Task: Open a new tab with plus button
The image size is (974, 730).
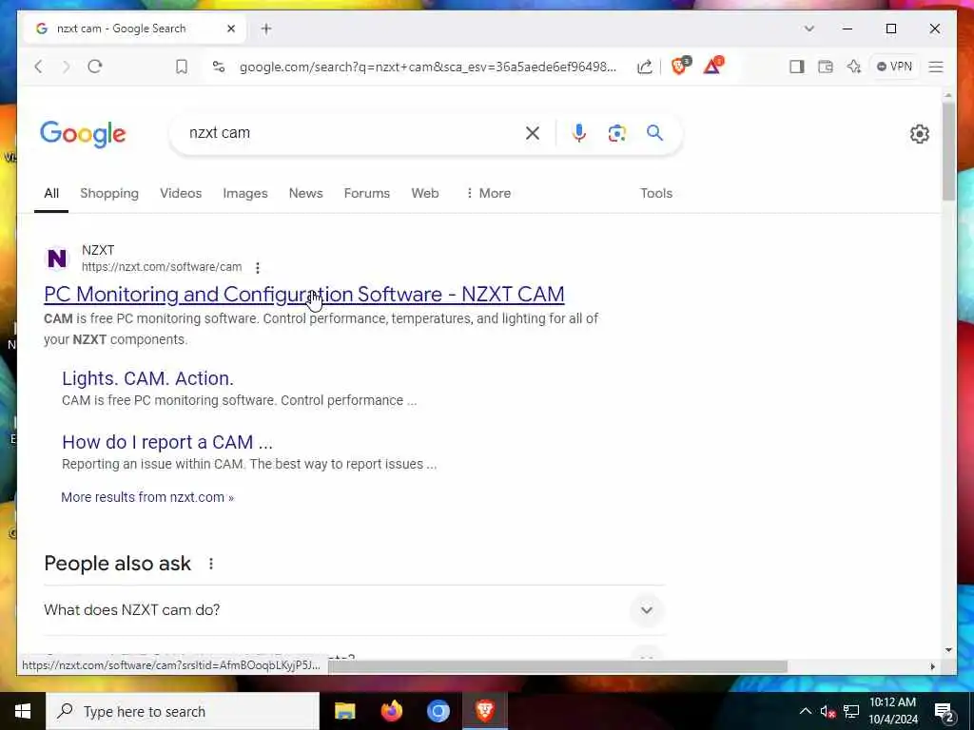Action: pyautogui.click(x=266, y=29)
